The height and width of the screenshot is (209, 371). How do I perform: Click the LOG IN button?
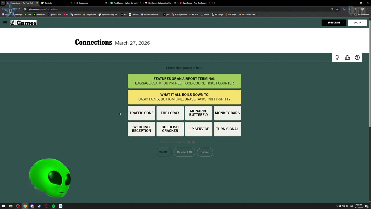[x=357, y=23]
